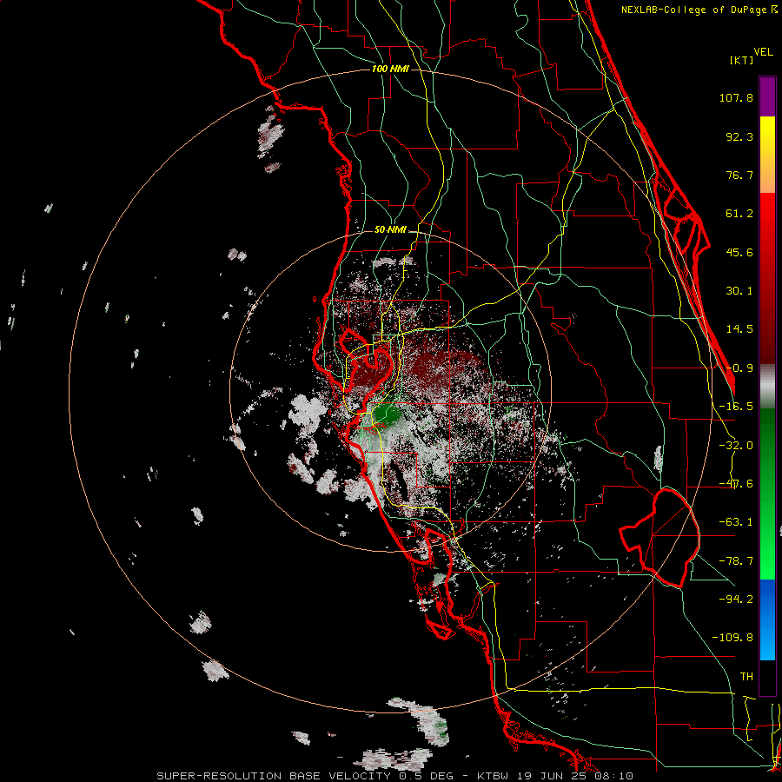Click the -78.7 legend value

pyautogui.click(x=736, y=561)
